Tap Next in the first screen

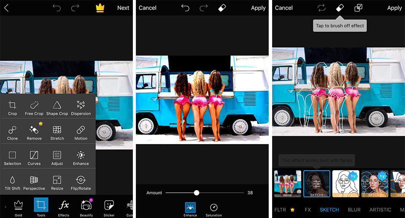point(123,8)
